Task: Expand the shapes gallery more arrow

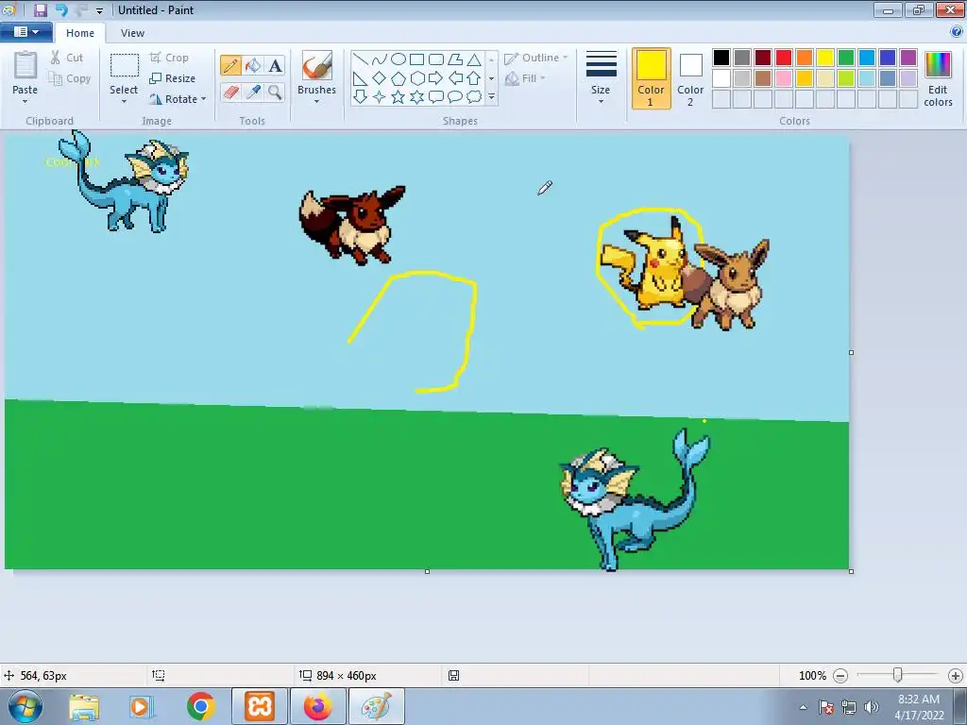Action: point(491,97)
